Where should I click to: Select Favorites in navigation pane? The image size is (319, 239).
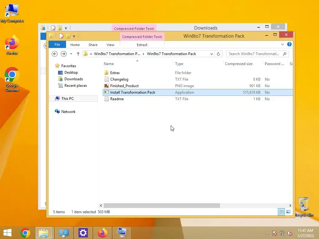tap(69, 66)
